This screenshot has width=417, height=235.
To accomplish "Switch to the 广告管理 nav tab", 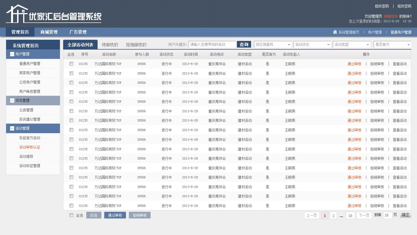I will [78, 32].
